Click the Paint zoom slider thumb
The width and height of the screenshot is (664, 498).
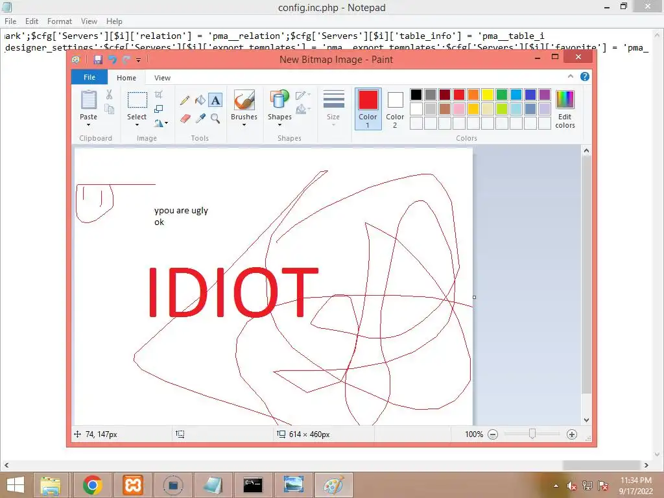click(532, 434)
